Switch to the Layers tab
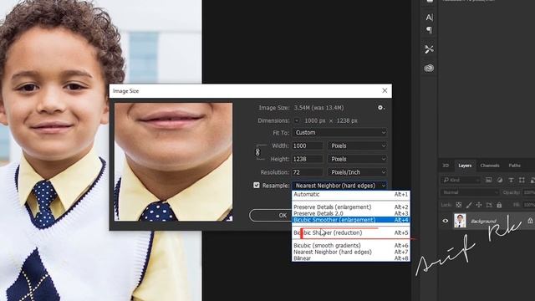Image resolution: width=535 pixels, height=301 pixels. coord(465,166)
